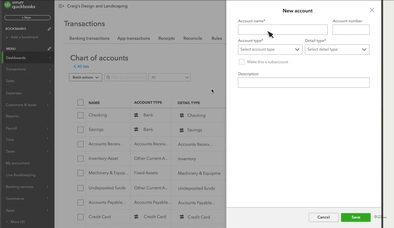Screen dimensions: 394x228
Task: Open Dashboards in sidebar menu
Action: click(28, 58)
